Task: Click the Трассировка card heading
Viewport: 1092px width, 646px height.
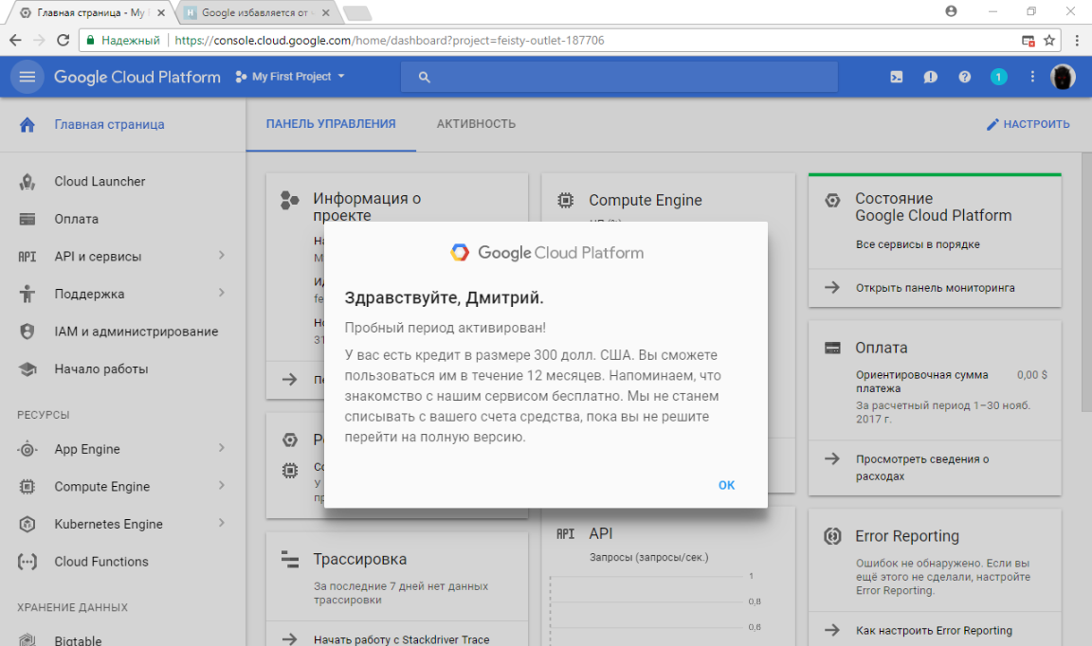Action: click(360, 560)
